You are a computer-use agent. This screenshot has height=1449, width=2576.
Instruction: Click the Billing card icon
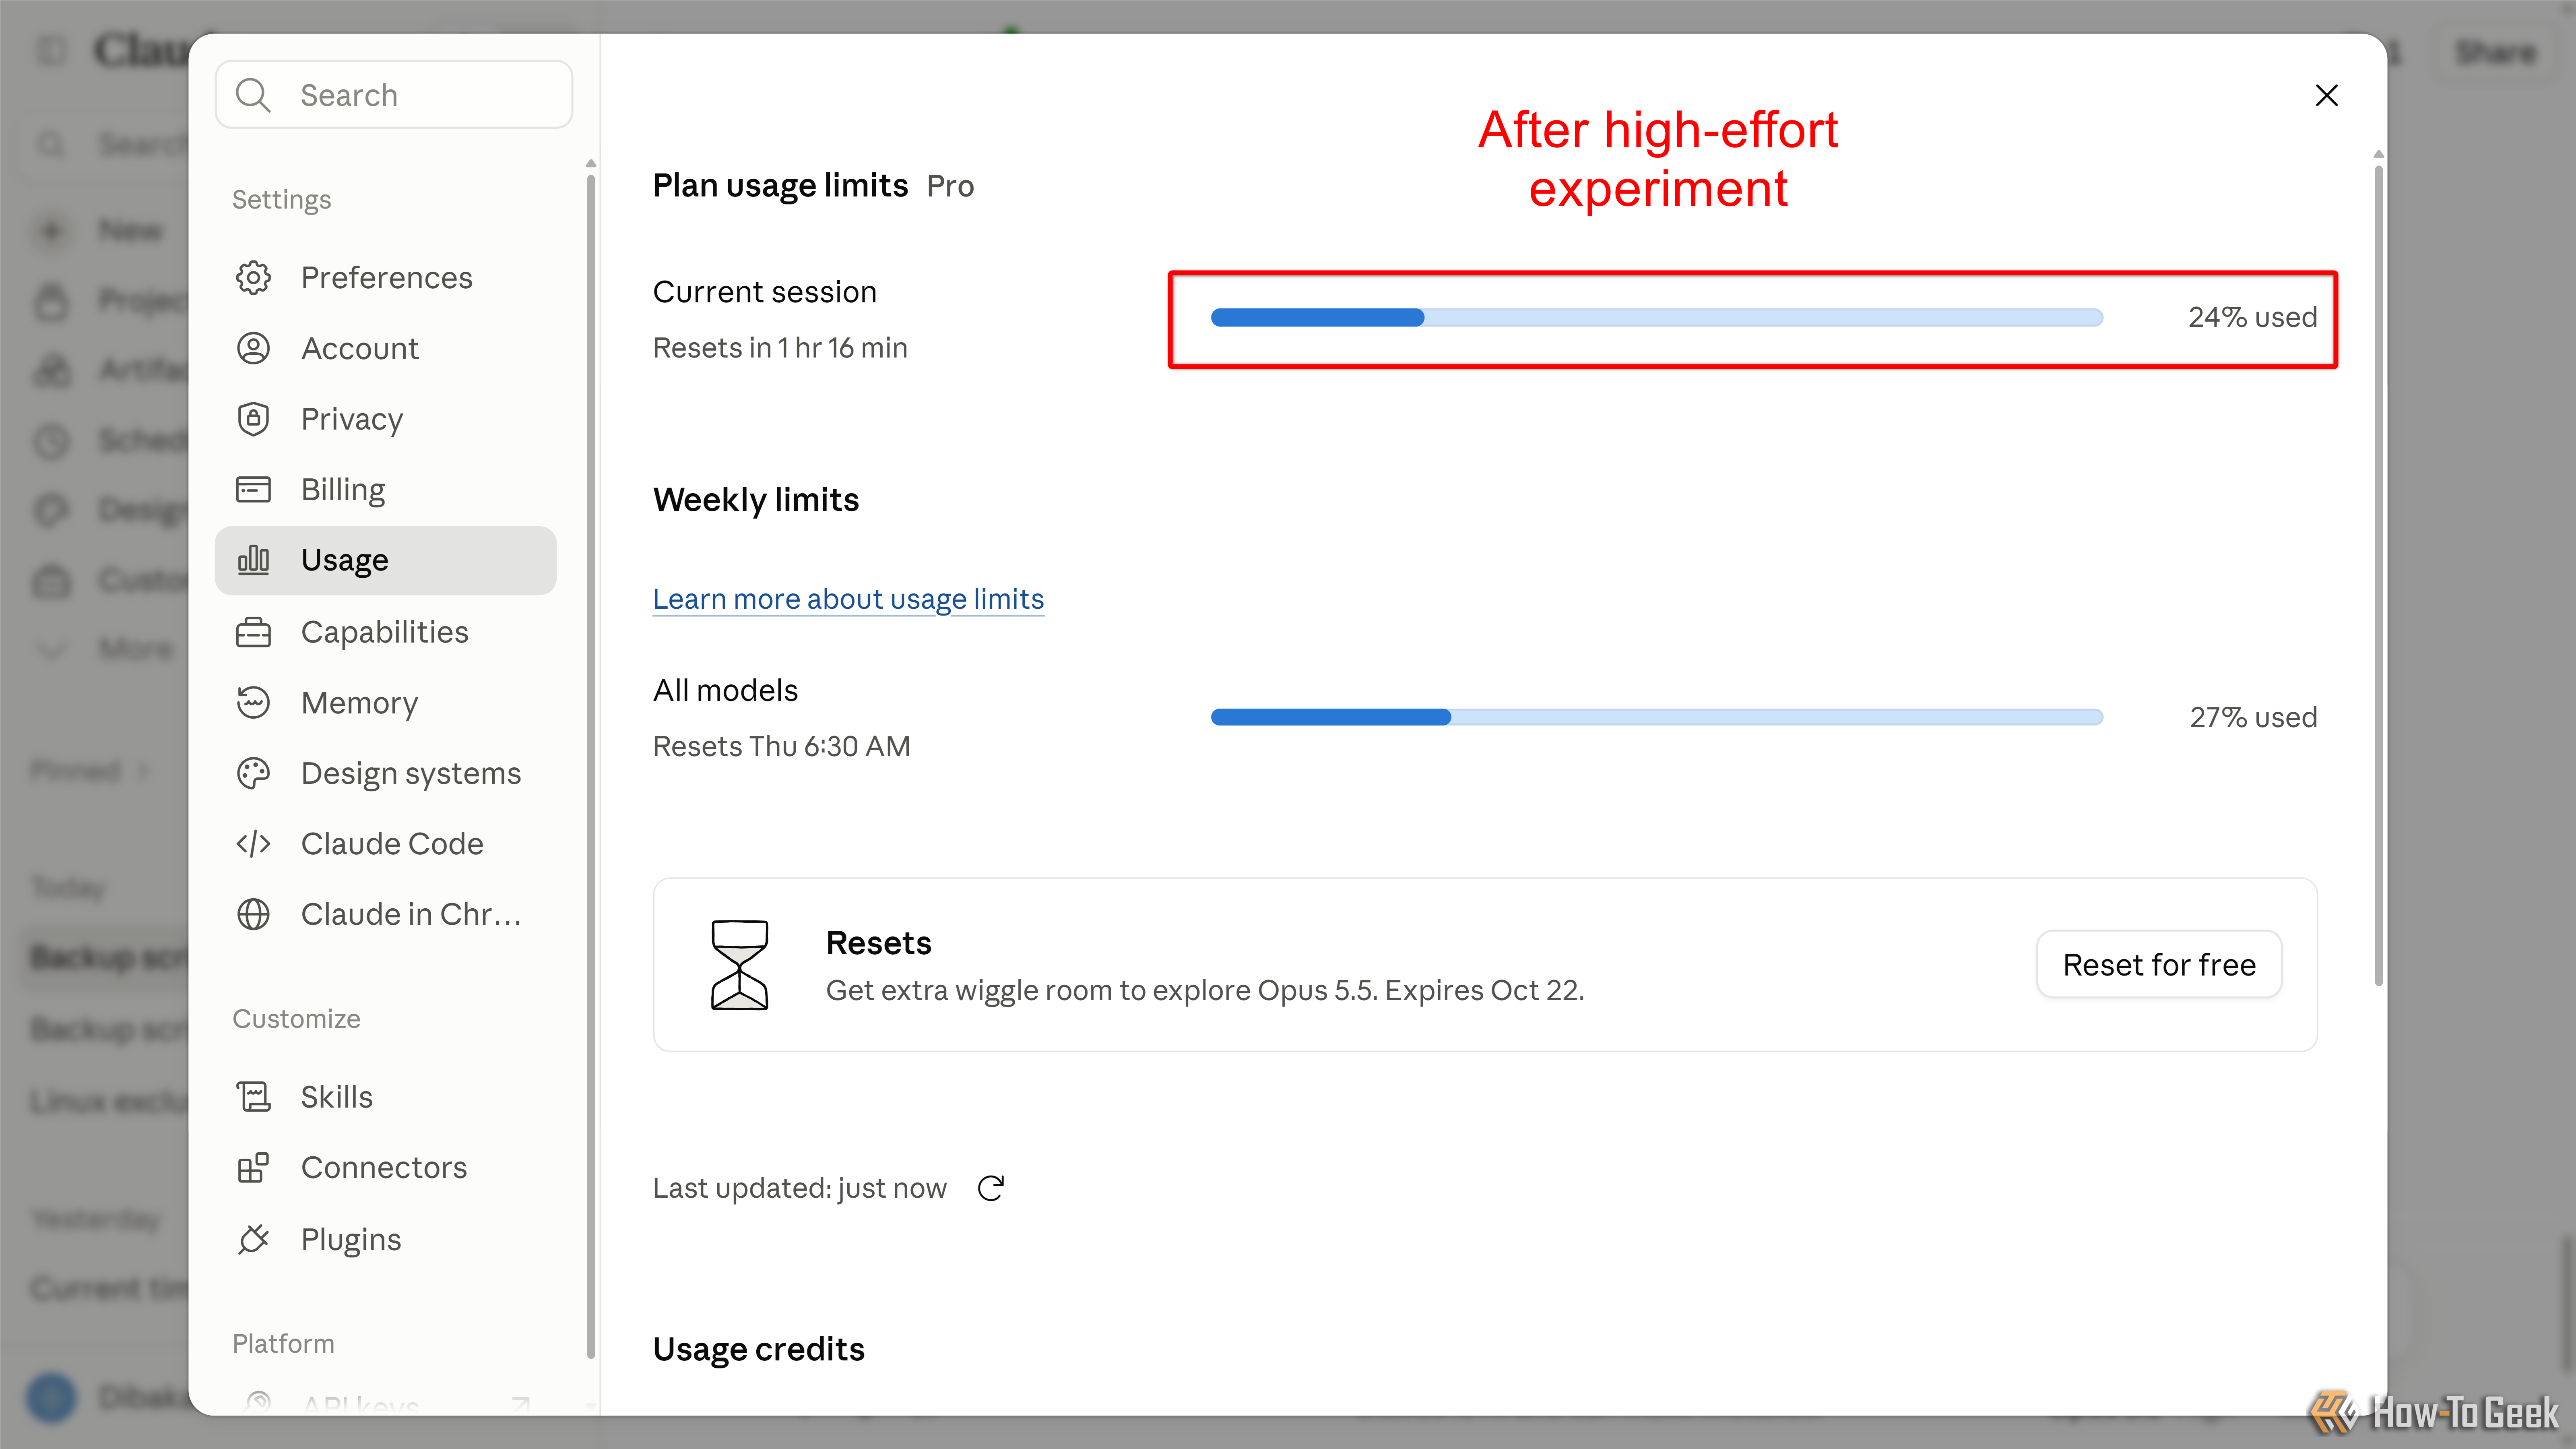tap(253, 489)
